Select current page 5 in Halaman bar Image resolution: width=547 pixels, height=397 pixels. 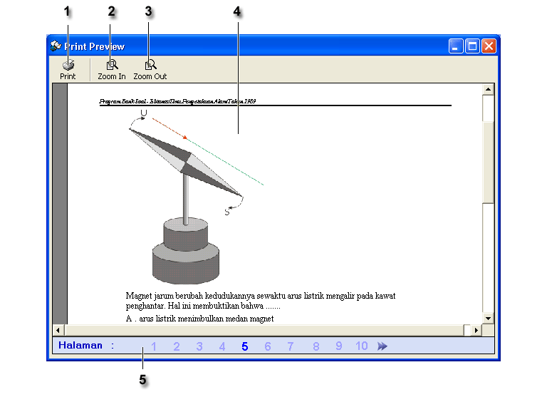click(245, 346)
